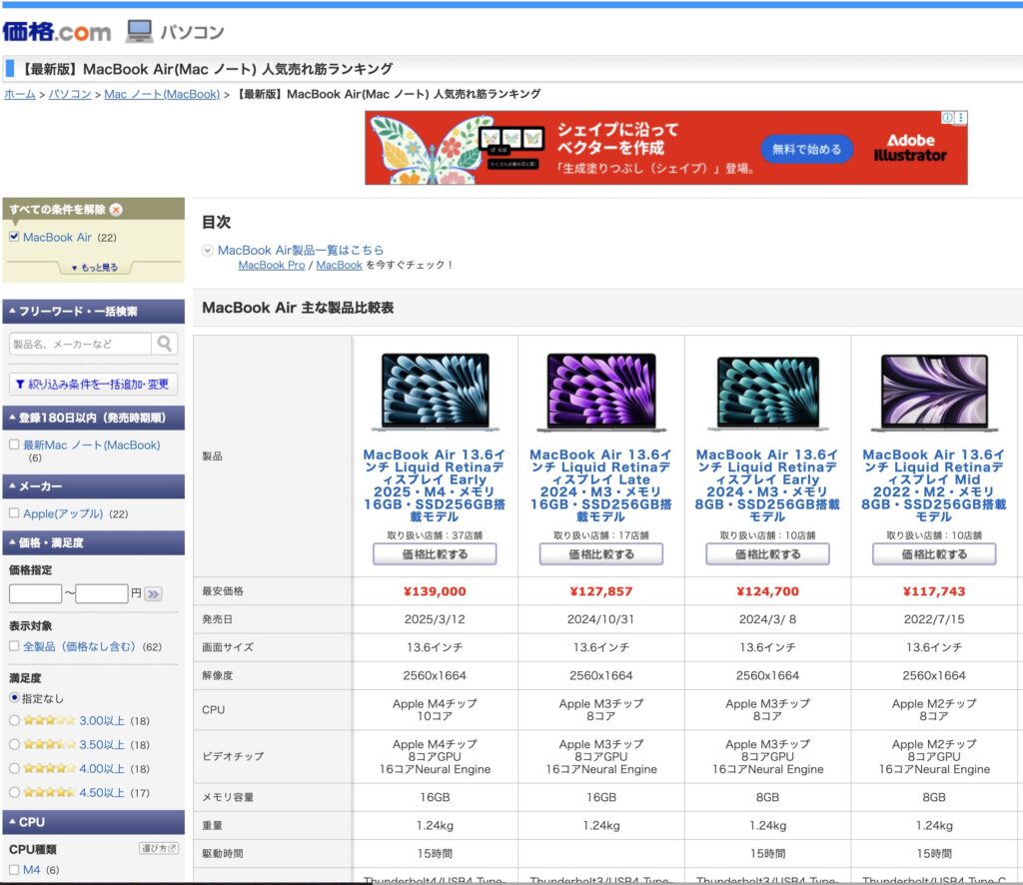
Task: Collapse the メーカー filter section header
Action: [93, 486]
